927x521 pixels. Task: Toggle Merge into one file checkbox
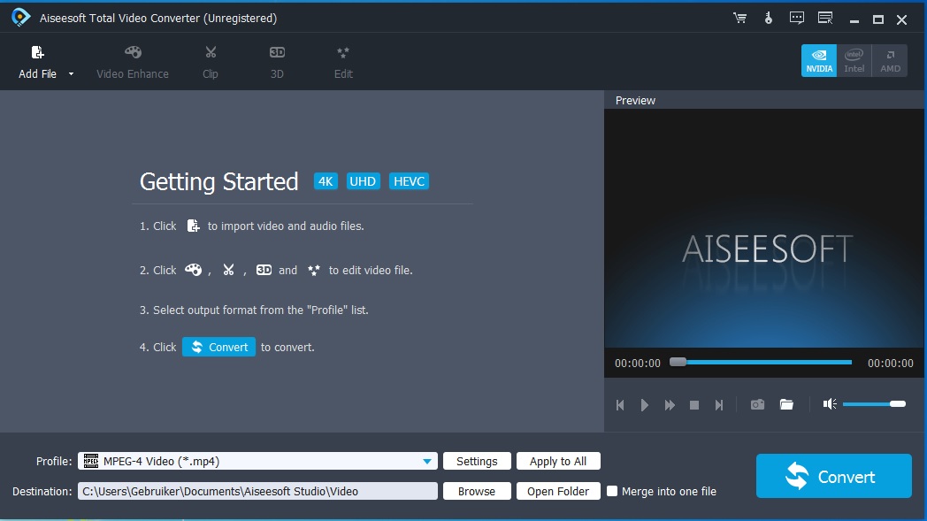(x=612, y=491)
